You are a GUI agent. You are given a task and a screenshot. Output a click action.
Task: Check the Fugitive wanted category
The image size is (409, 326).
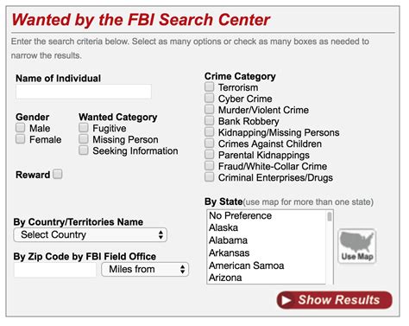(x=84, y=127)
